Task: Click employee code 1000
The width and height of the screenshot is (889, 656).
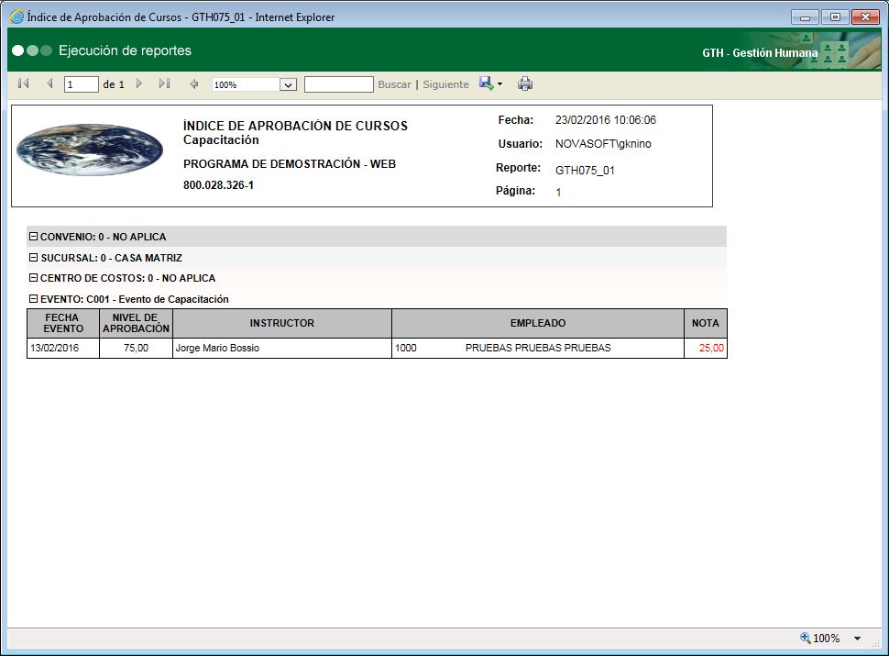Action: tap(405, 348)
